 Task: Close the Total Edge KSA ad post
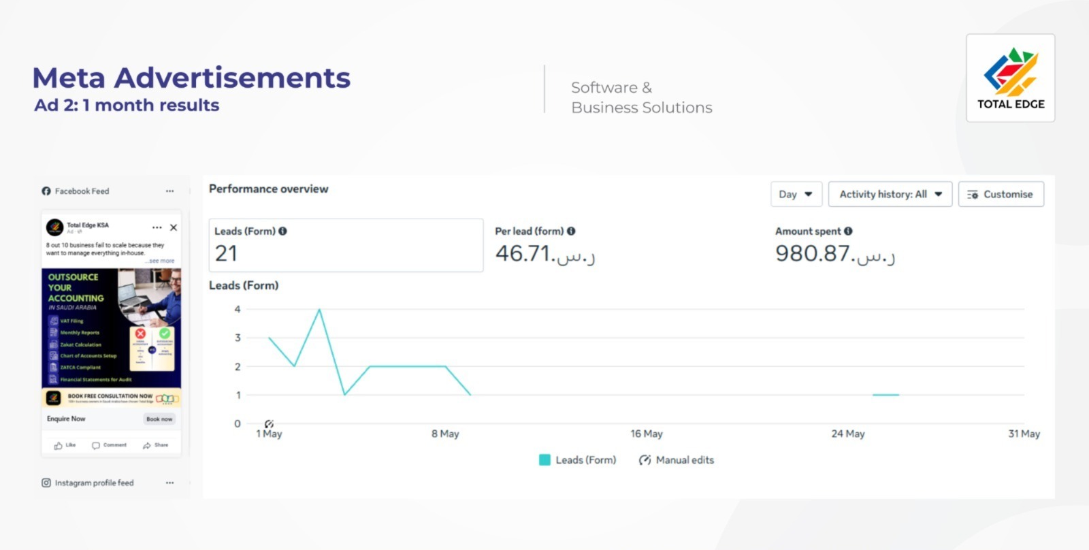click(x=174, y=227)
